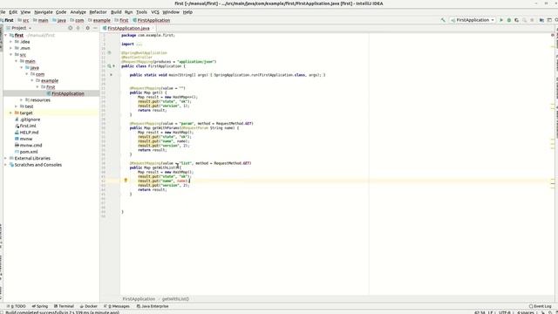Viewport: 558px width, 314px height.
Task: Click getWithList() in the editor's bottom breadcrumb
Action: click(x=175, y=299)
